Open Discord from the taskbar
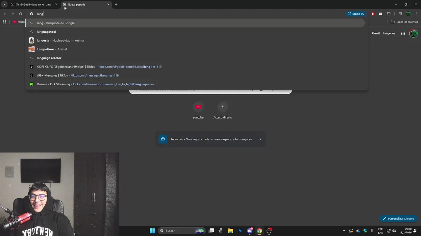The image size is (421, 236). (250, 231)
